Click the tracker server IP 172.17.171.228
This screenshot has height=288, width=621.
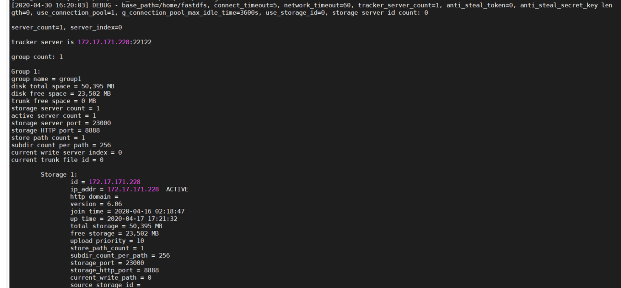pyautogui.click(x=104, y=42)
